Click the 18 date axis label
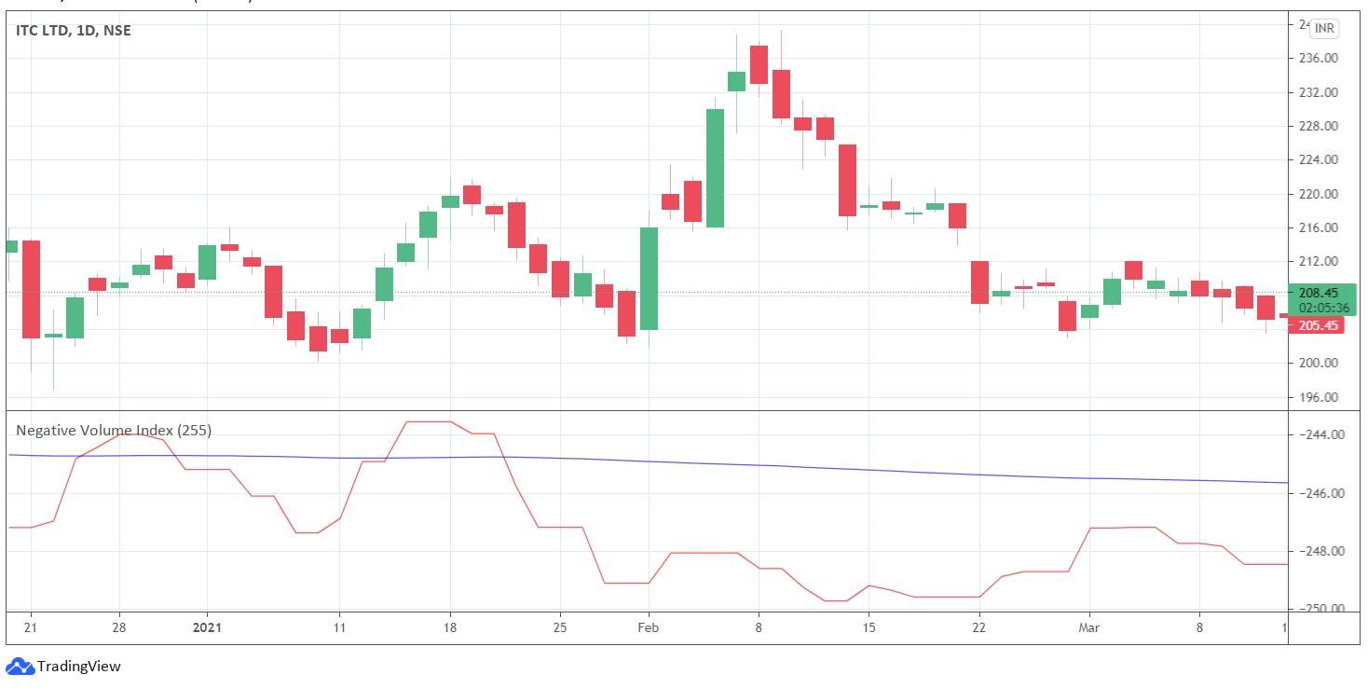This screenshot has height=688, width=1368. (x=449, y=627)
